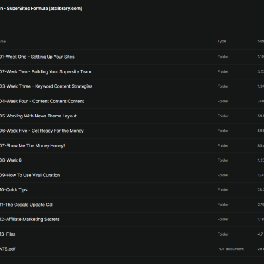Viewport: 264px width, 264px height.
Task: Click the PDF document type label for ATS.pdf
Action: click(x=230, y=249)
